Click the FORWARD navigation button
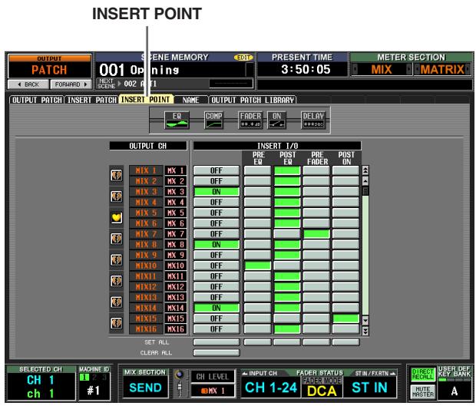476x406 pixels. [x=71, y=84]
